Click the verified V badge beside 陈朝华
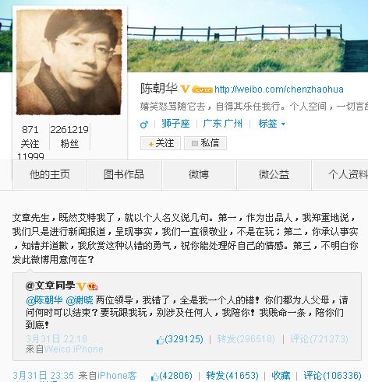This screenshot has width=368, height=382. [x=185, y=89]
